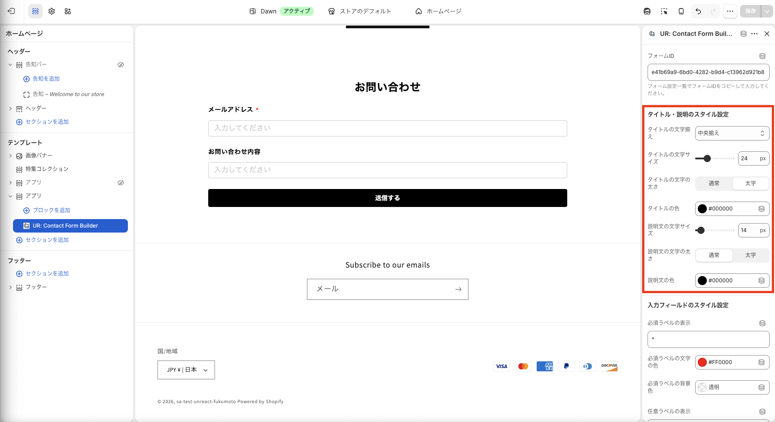Expand the hidden アプリ section
This screenshot has height=422, width=775.
coord(10,183)
